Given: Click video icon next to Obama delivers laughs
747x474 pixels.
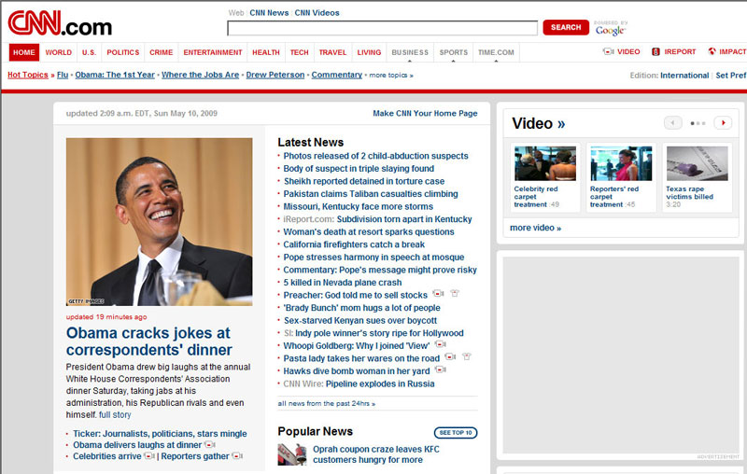Looking at the screenshot, I should [x=209, y=445].
